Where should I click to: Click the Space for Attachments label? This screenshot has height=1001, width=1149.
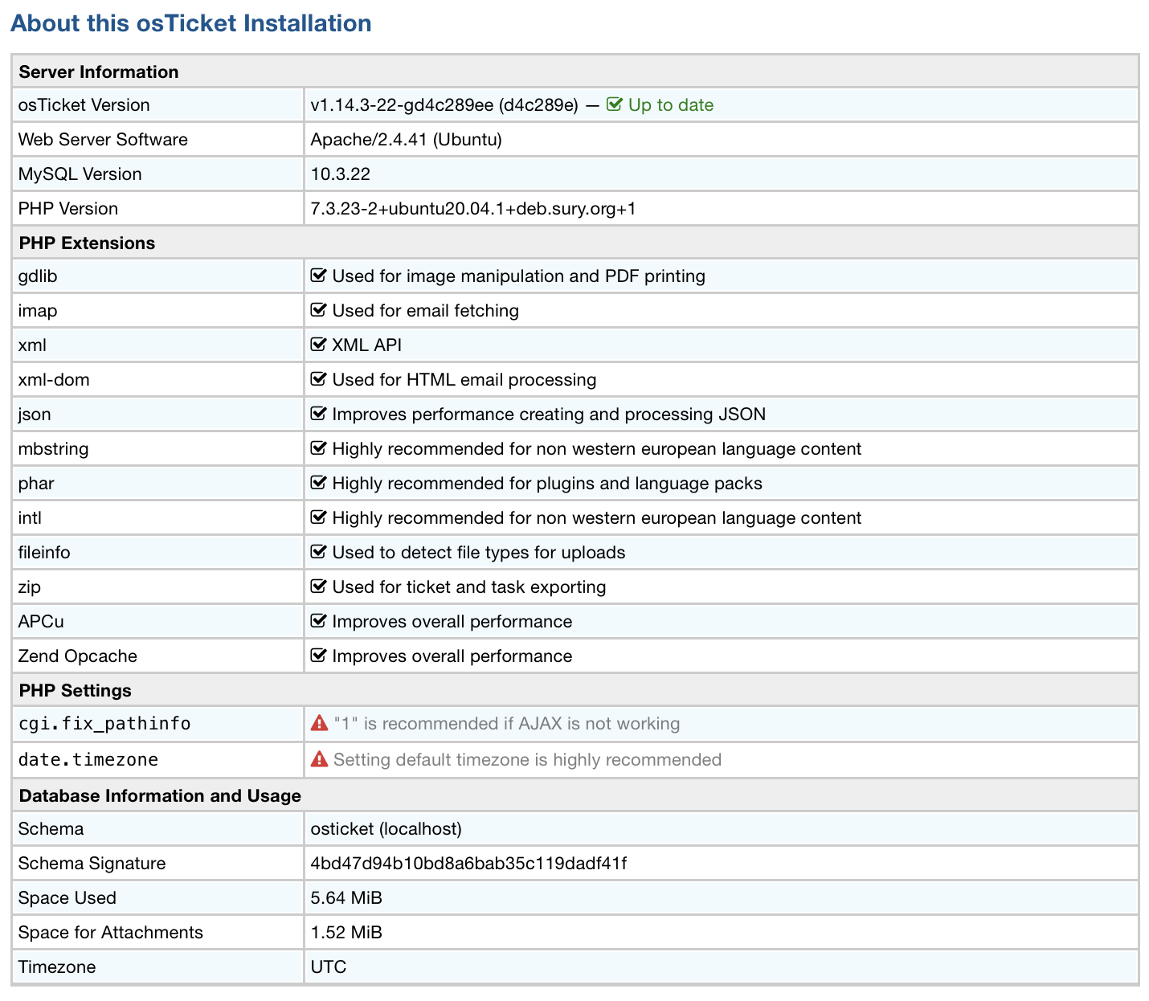click(111, 933)
